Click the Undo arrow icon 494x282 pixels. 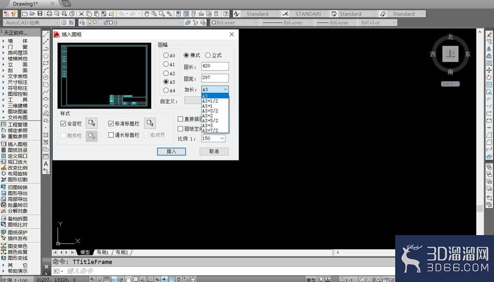(x=122, y=14)
